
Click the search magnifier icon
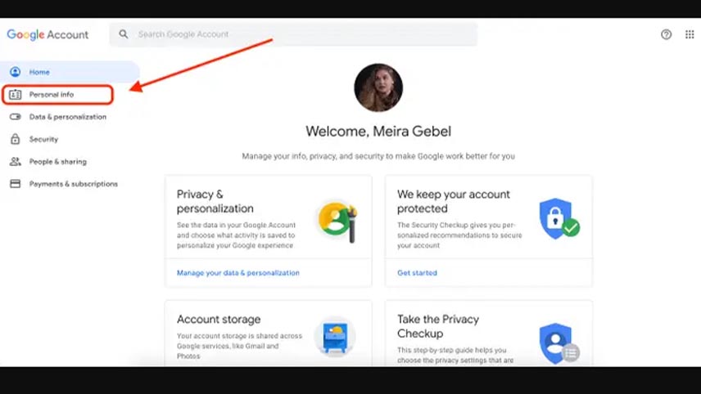(124, 34)
